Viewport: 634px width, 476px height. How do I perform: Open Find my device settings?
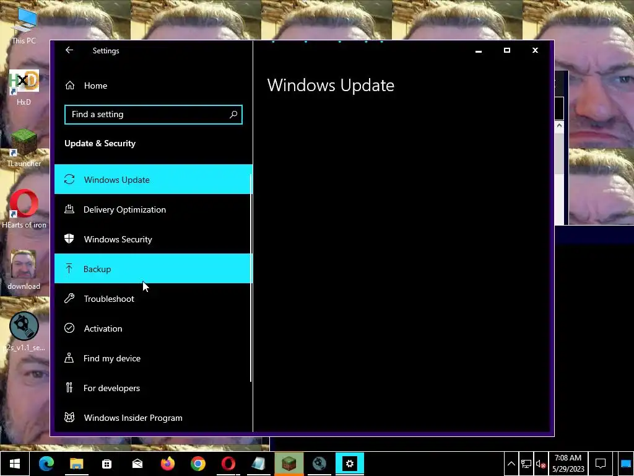click(x=154, y=358)
